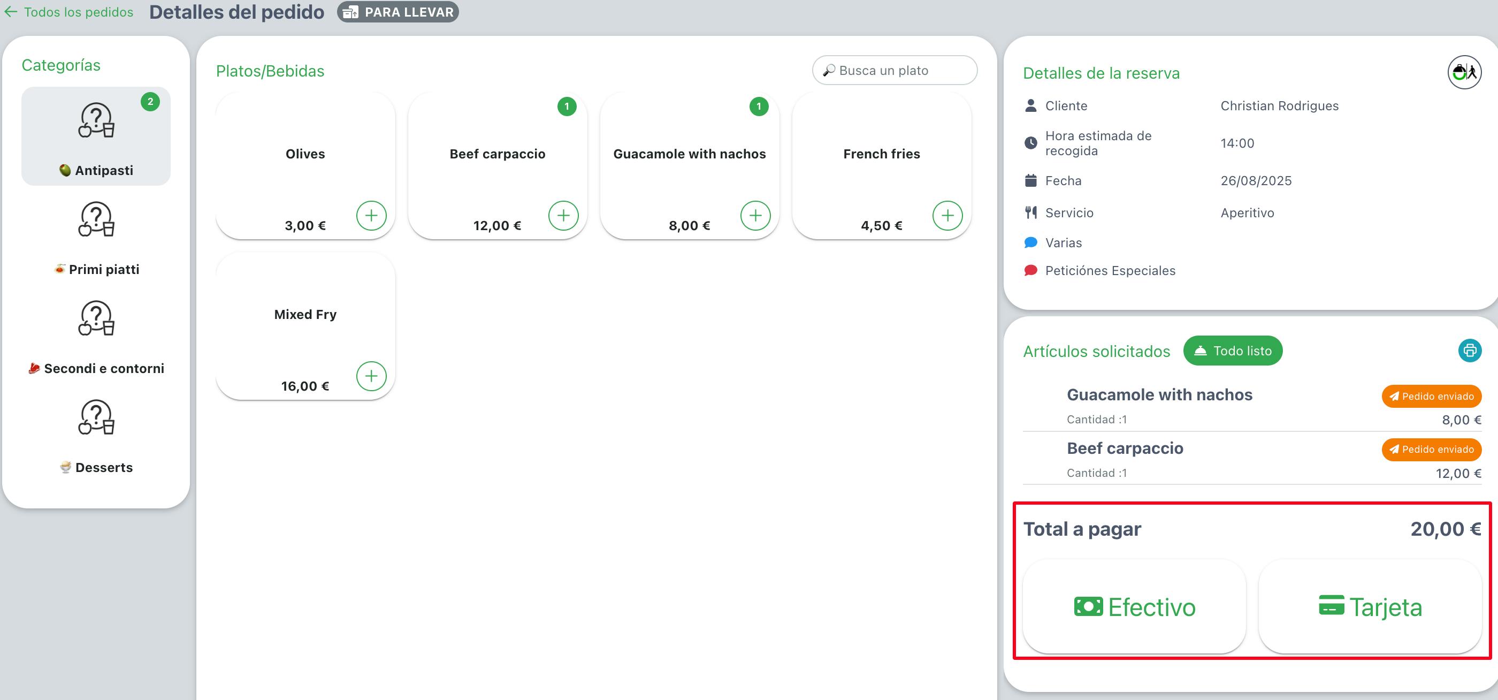1498x700 pixels.
Task: Add Mixed Fry with the plus icon
Action: tap(371, 376)
